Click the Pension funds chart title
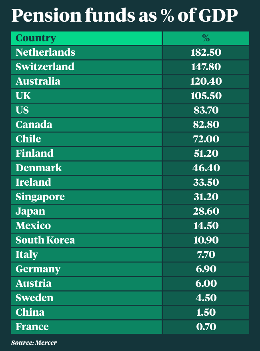This screenshot has height=351, width=260. coord(124,15)
